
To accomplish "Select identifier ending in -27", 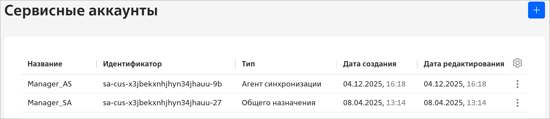I will coord(162,103).
